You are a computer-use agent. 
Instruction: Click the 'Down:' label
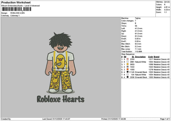[x=124, y=36]
